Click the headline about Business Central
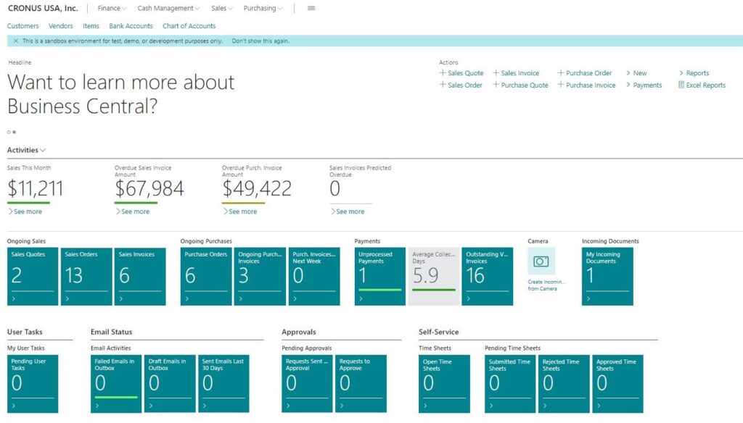Viewport: 743px width, 423px height. coord(121,94)
